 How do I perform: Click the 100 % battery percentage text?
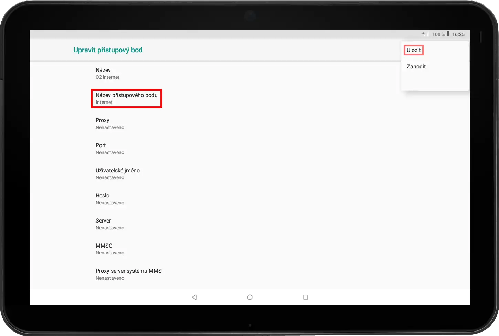point(438,34)
